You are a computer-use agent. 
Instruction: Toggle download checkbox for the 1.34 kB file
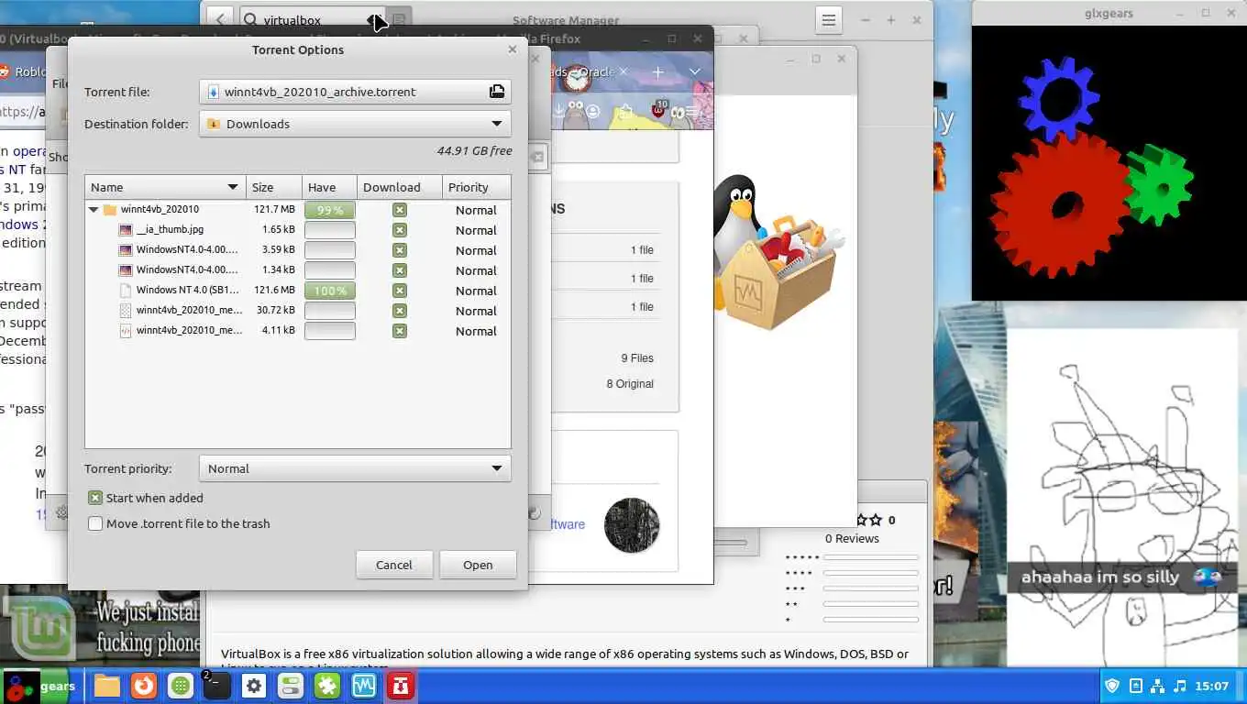(399, 270)
